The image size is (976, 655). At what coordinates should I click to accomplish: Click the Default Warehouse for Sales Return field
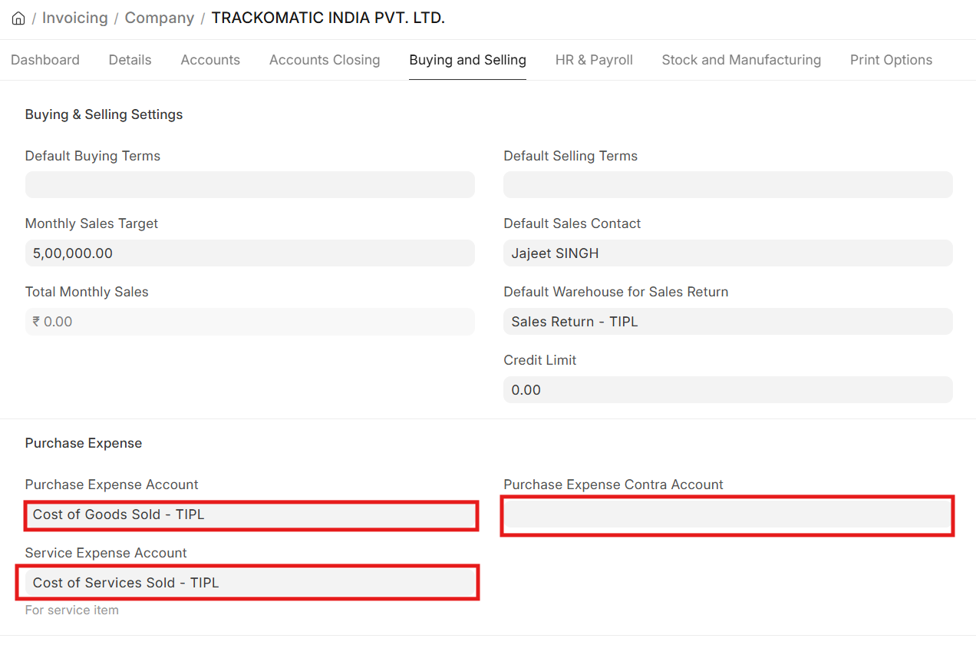[727, 322]
